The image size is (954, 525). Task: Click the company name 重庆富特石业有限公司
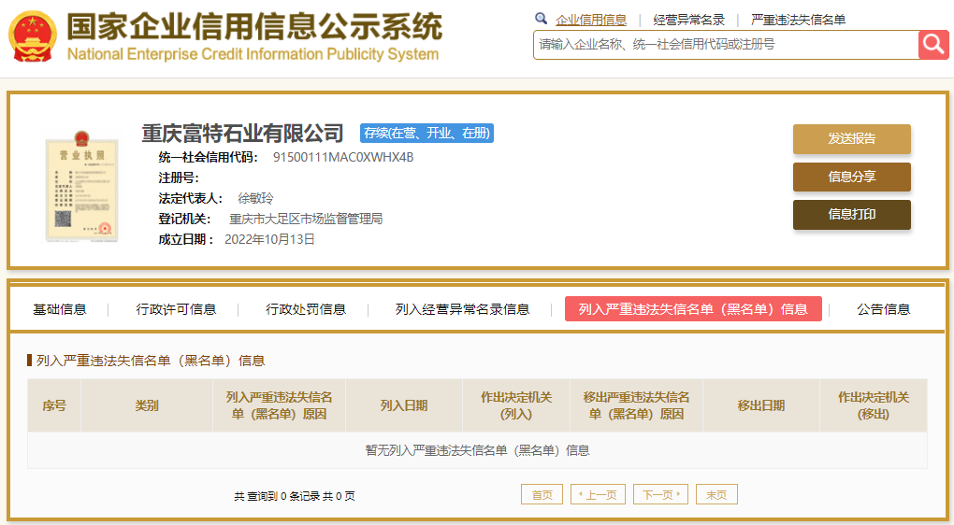pos(243,133)
